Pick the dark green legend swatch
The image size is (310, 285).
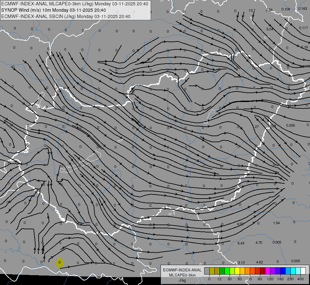pos(222,271)
